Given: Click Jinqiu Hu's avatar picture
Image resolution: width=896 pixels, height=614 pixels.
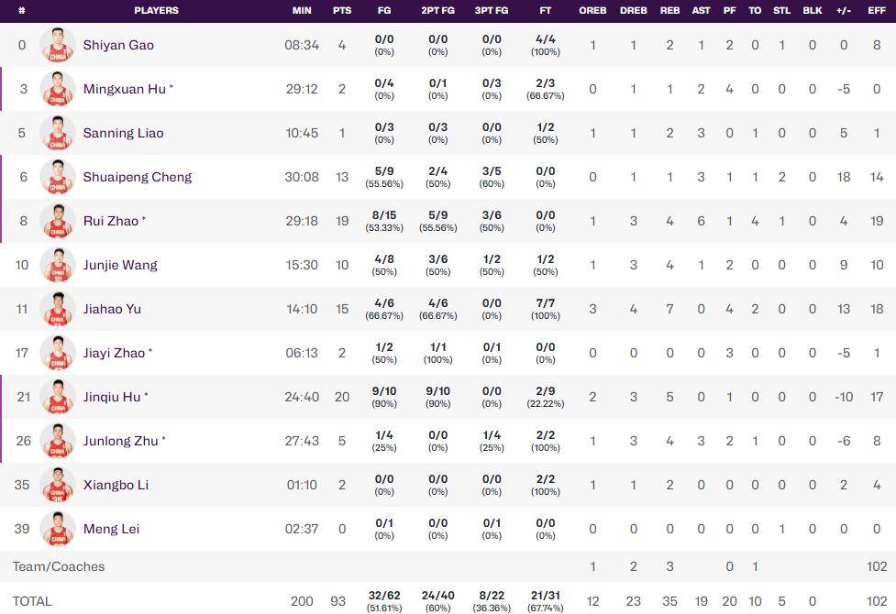Looking at the screenshot, I should click(x=58, y=397).
